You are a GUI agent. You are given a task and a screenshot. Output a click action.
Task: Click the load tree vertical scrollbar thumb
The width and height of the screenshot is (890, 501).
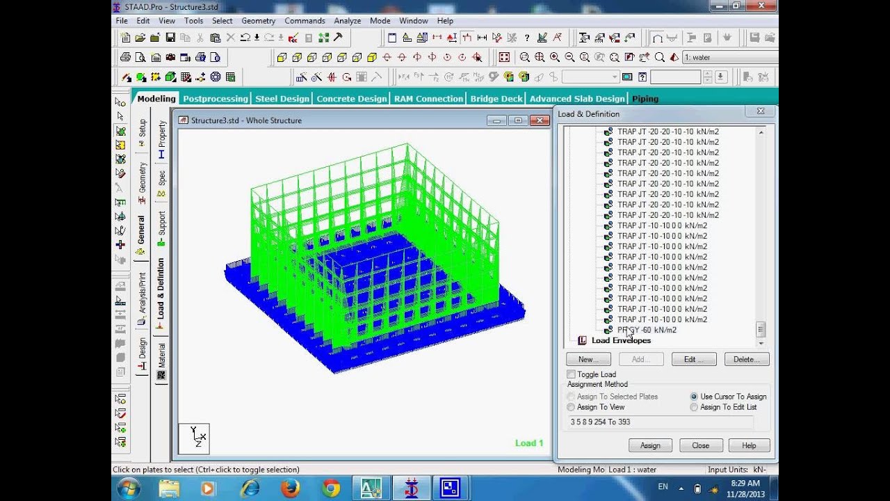[x=761, y=330]
